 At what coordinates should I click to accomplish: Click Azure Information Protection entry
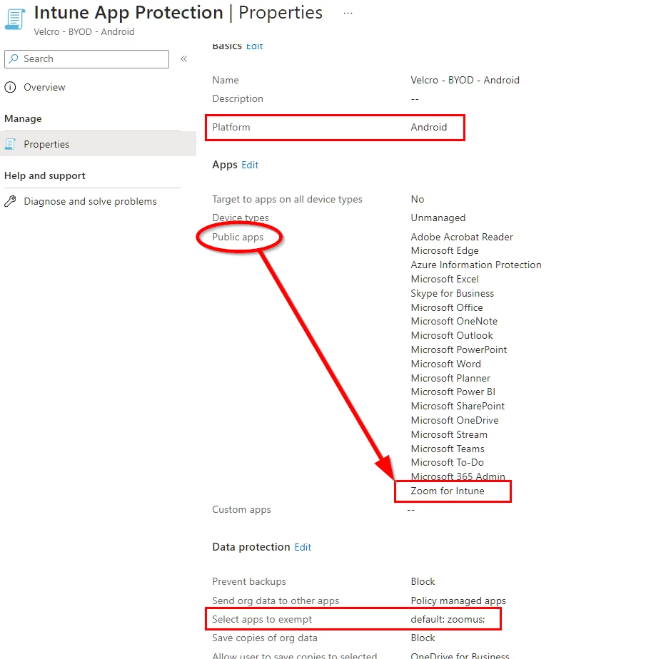[475, 265]
